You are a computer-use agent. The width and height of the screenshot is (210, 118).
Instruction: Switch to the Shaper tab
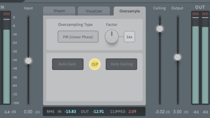click(59, 11)
